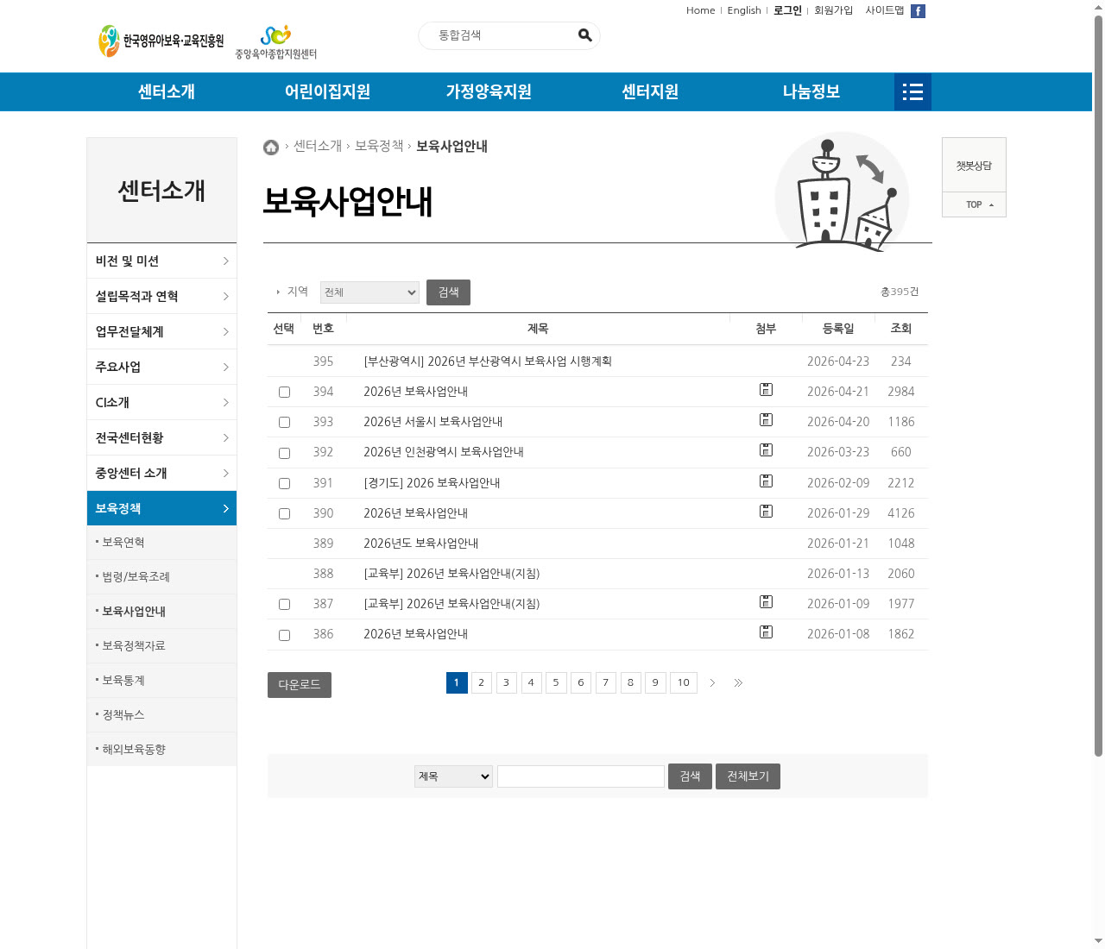Open 가정양육지원 main menu
Viewport: 1105px width, 949px height.
(489, 91)
